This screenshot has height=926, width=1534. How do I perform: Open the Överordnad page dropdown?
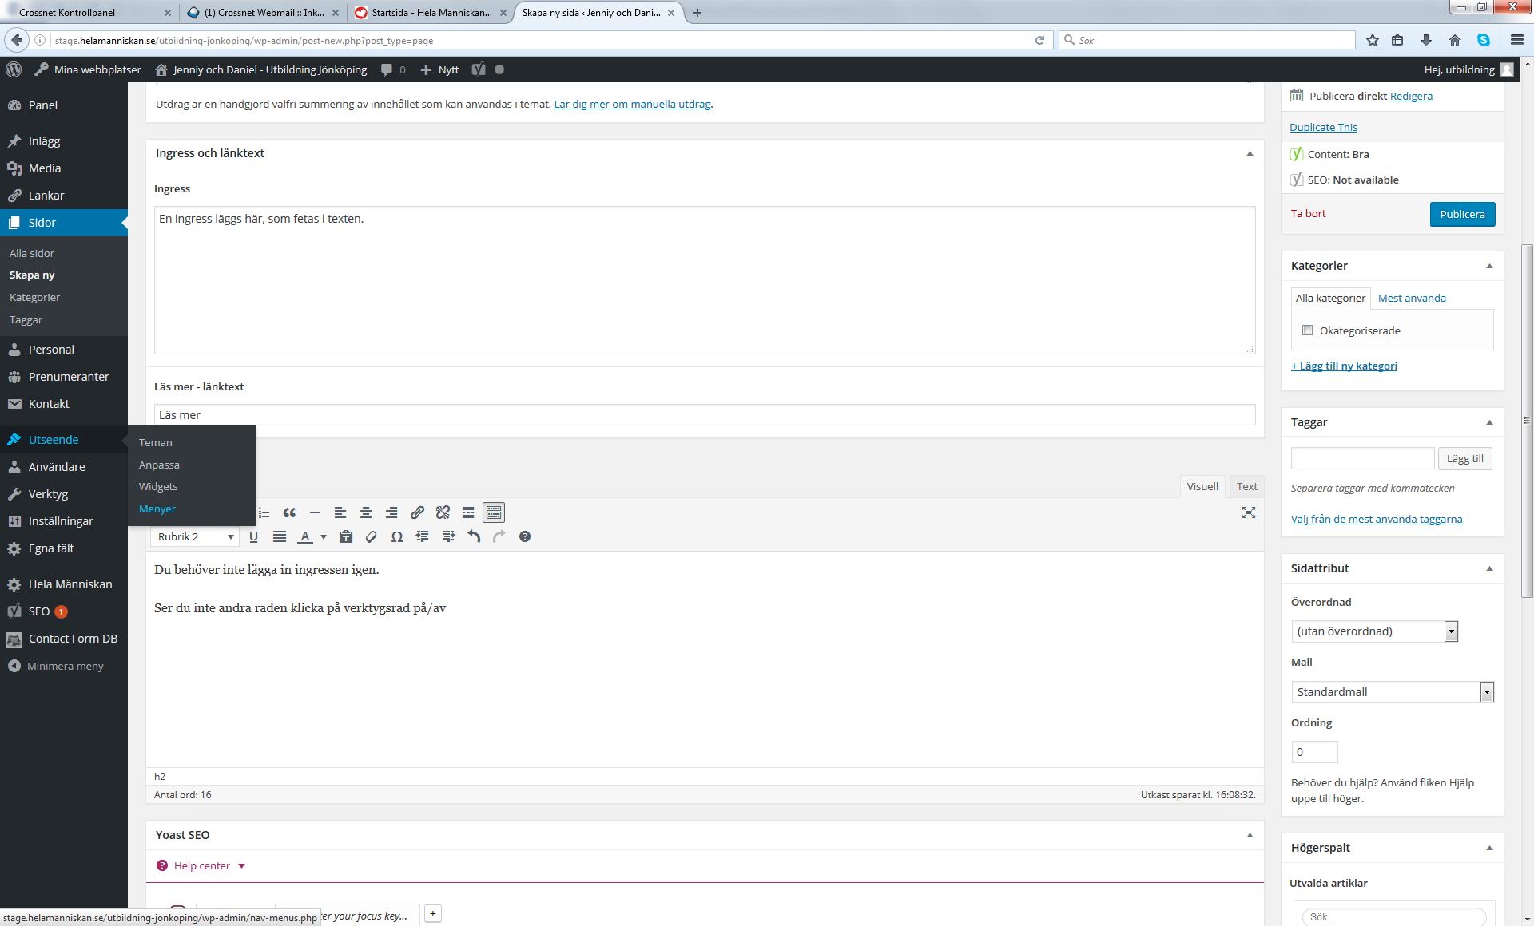(1374, 631)
